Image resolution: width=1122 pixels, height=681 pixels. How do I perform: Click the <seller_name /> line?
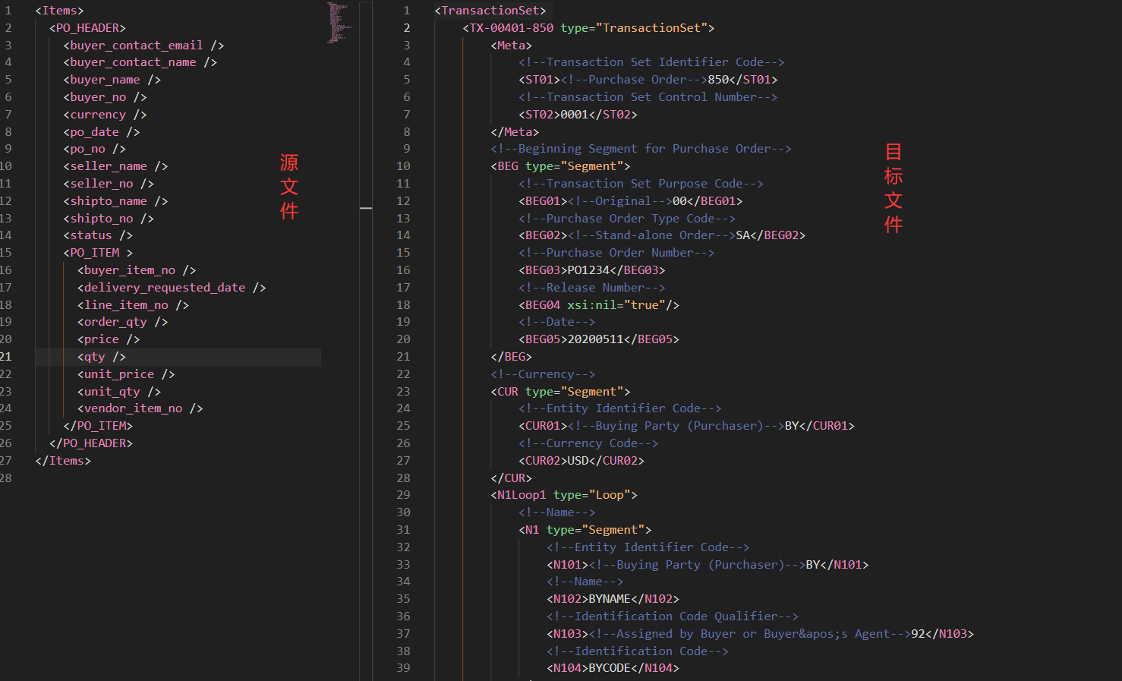(x=115, y=166)
